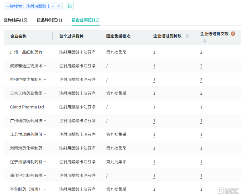The height and width of the screenshot is (196, 241).
Task: Select company 正大天晴药业集团…
Action: click(28, 93)
